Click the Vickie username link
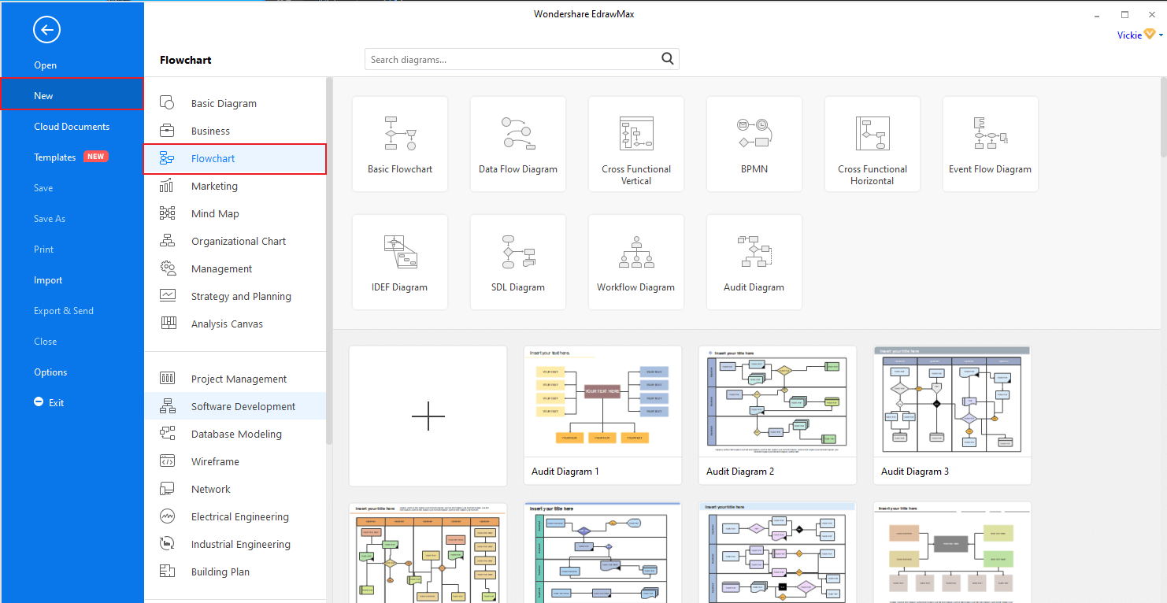The width and height of the screenshot is (1167, 603). 1129,35
